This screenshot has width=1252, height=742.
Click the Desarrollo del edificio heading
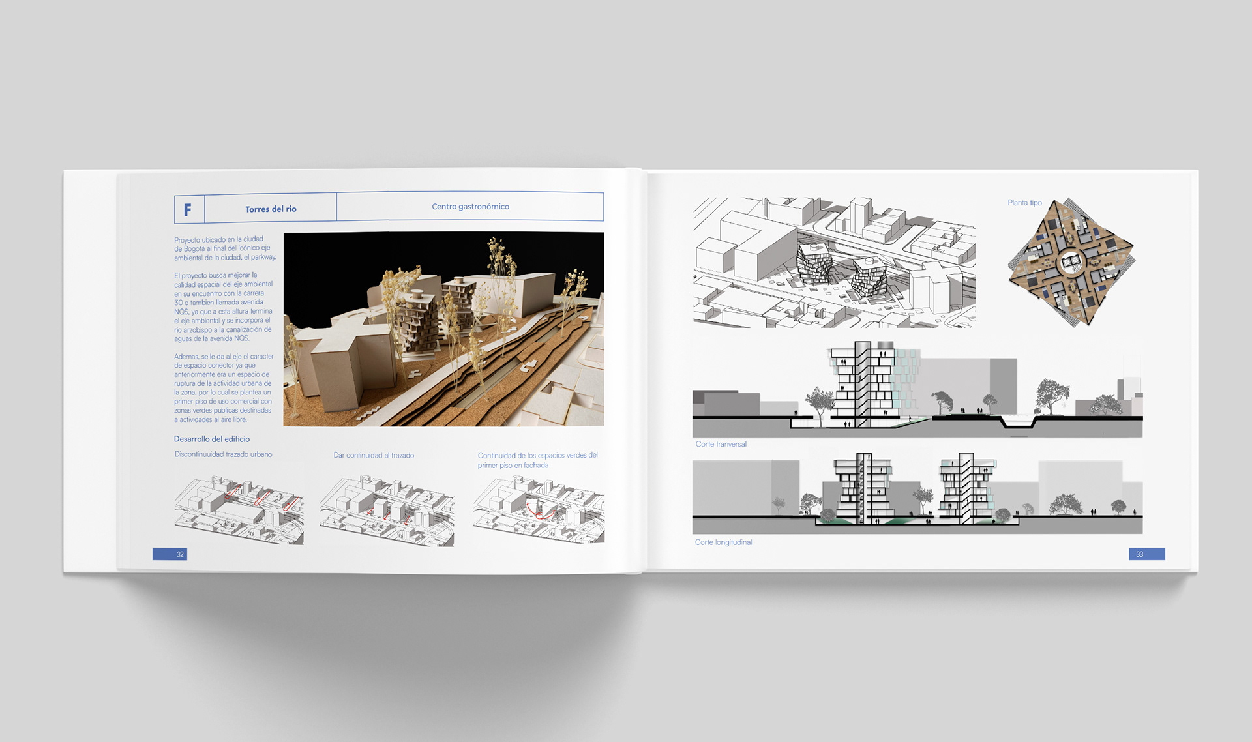pyautogui.click(x=211, y=439)
